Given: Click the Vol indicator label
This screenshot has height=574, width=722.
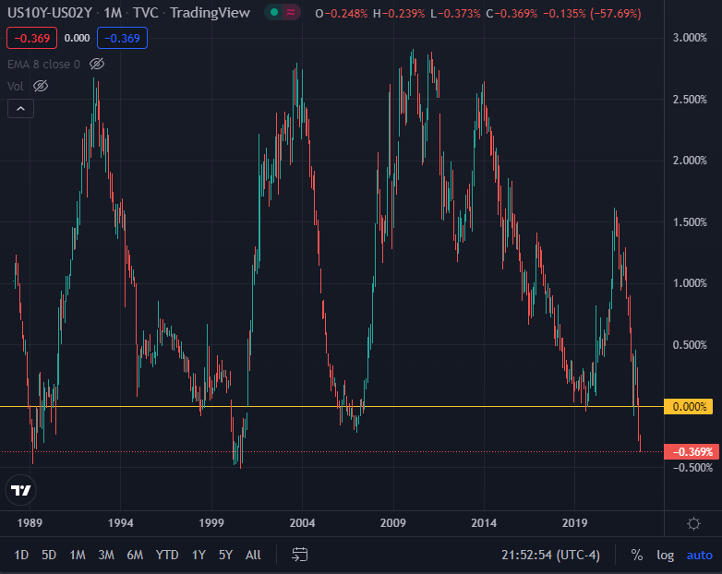Looking at the screenshot, I should click(x=15, y=87).
